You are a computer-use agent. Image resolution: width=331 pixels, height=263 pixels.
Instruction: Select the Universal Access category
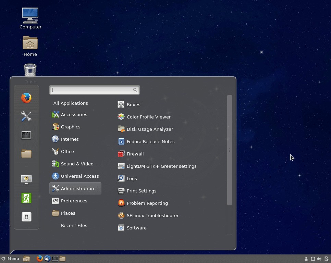point(75,176)
